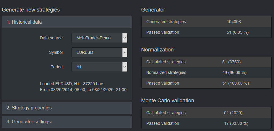
Task: Select the Normalization Calculated strategies row
Action: (206, 62)
